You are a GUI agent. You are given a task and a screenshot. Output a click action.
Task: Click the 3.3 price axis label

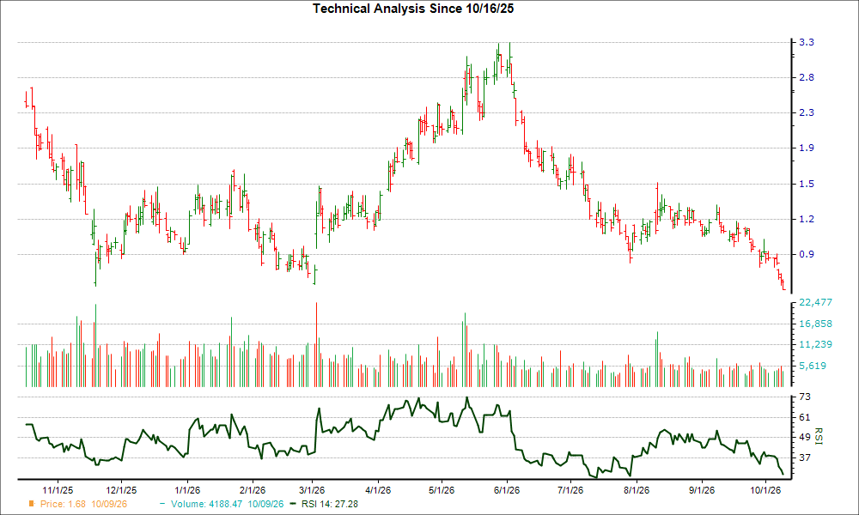(x=807, y=42)
